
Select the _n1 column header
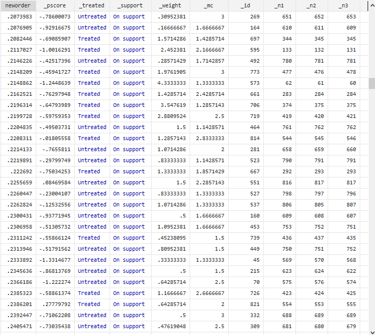280,5
